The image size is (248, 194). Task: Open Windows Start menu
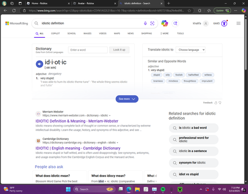tap(68, 189)
